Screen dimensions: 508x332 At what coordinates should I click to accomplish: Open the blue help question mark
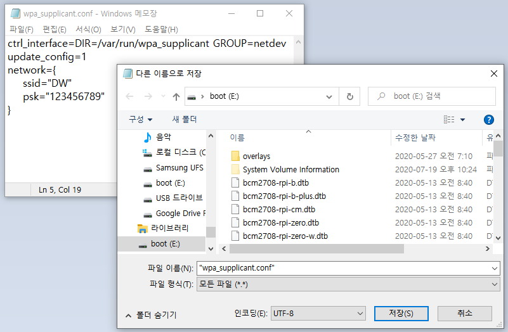[488, 120]
